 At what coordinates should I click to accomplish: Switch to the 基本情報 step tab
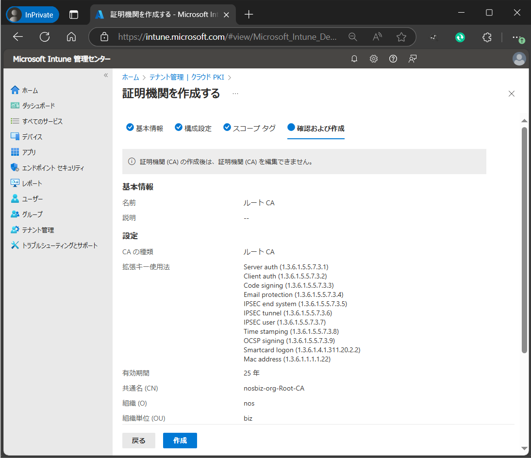[145, 128]
